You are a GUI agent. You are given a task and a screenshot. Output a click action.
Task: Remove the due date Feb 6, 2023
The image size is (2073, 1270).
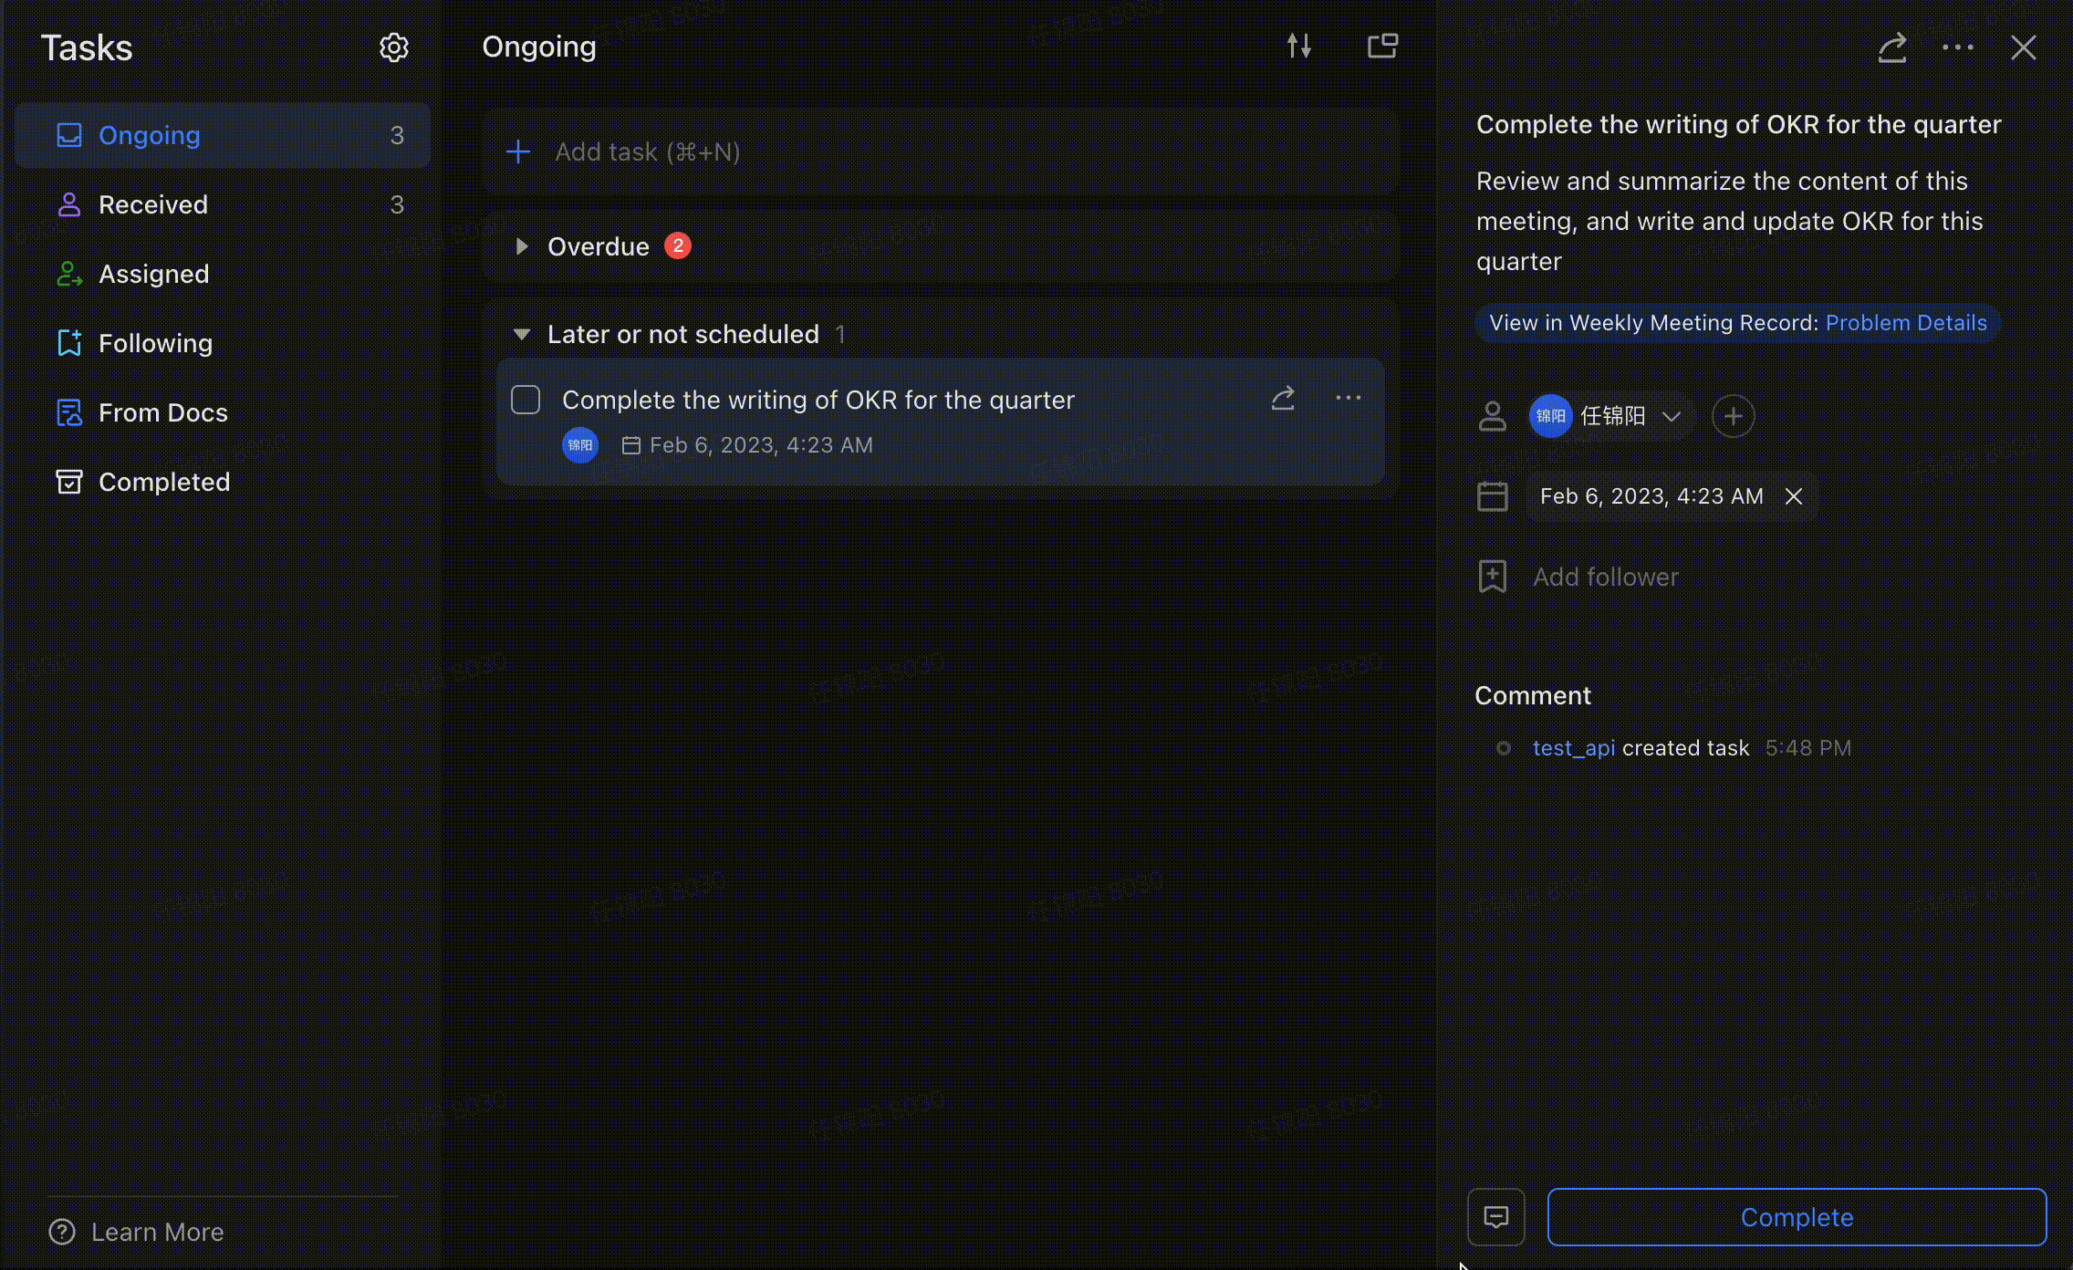[x=1794, y=496]
